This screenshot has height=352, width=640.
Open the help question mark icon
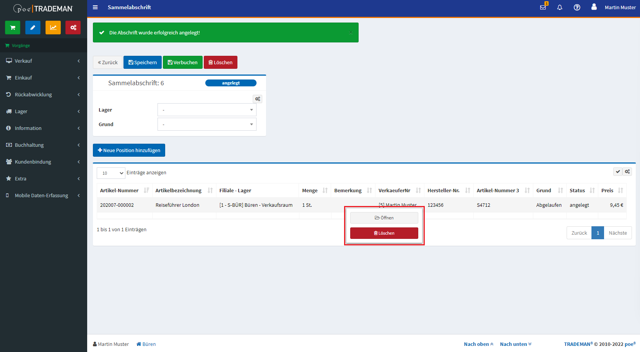(577, 7)
